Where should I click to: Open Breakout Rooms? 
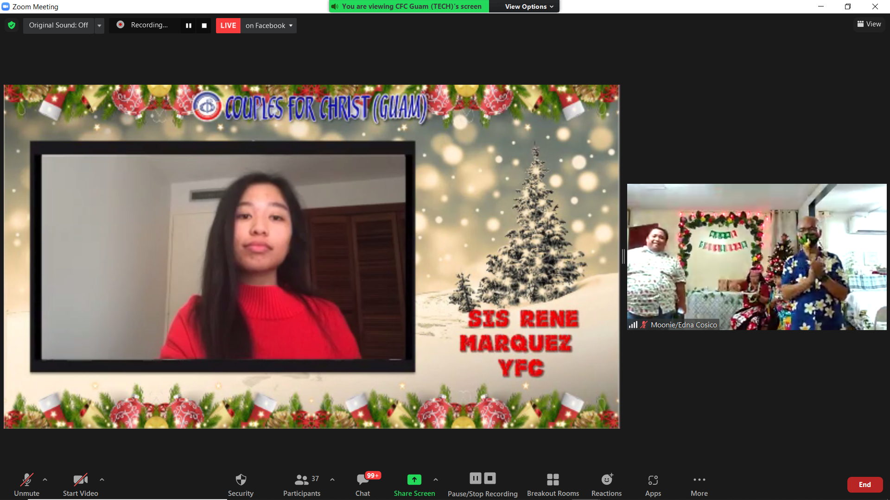(553, 485)
